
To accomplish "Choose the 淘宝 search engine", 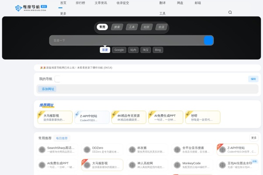I will [146, 50].
